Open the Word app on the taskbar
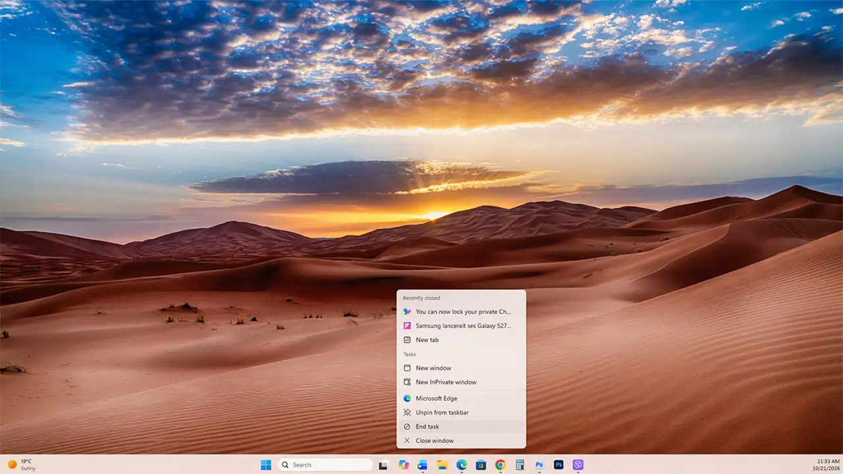Screen dimensions: 843x474 (x=423, y=465)
